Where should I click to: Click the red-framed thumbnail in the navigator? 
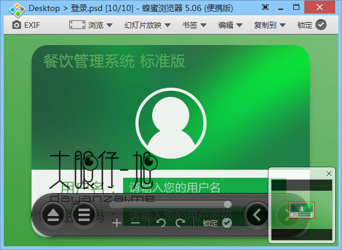(x=302, y=210)
